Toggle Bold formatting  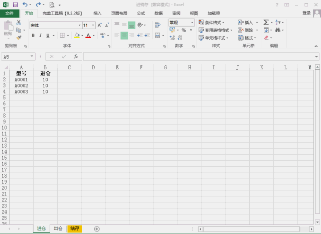click(x=33, y=36)
